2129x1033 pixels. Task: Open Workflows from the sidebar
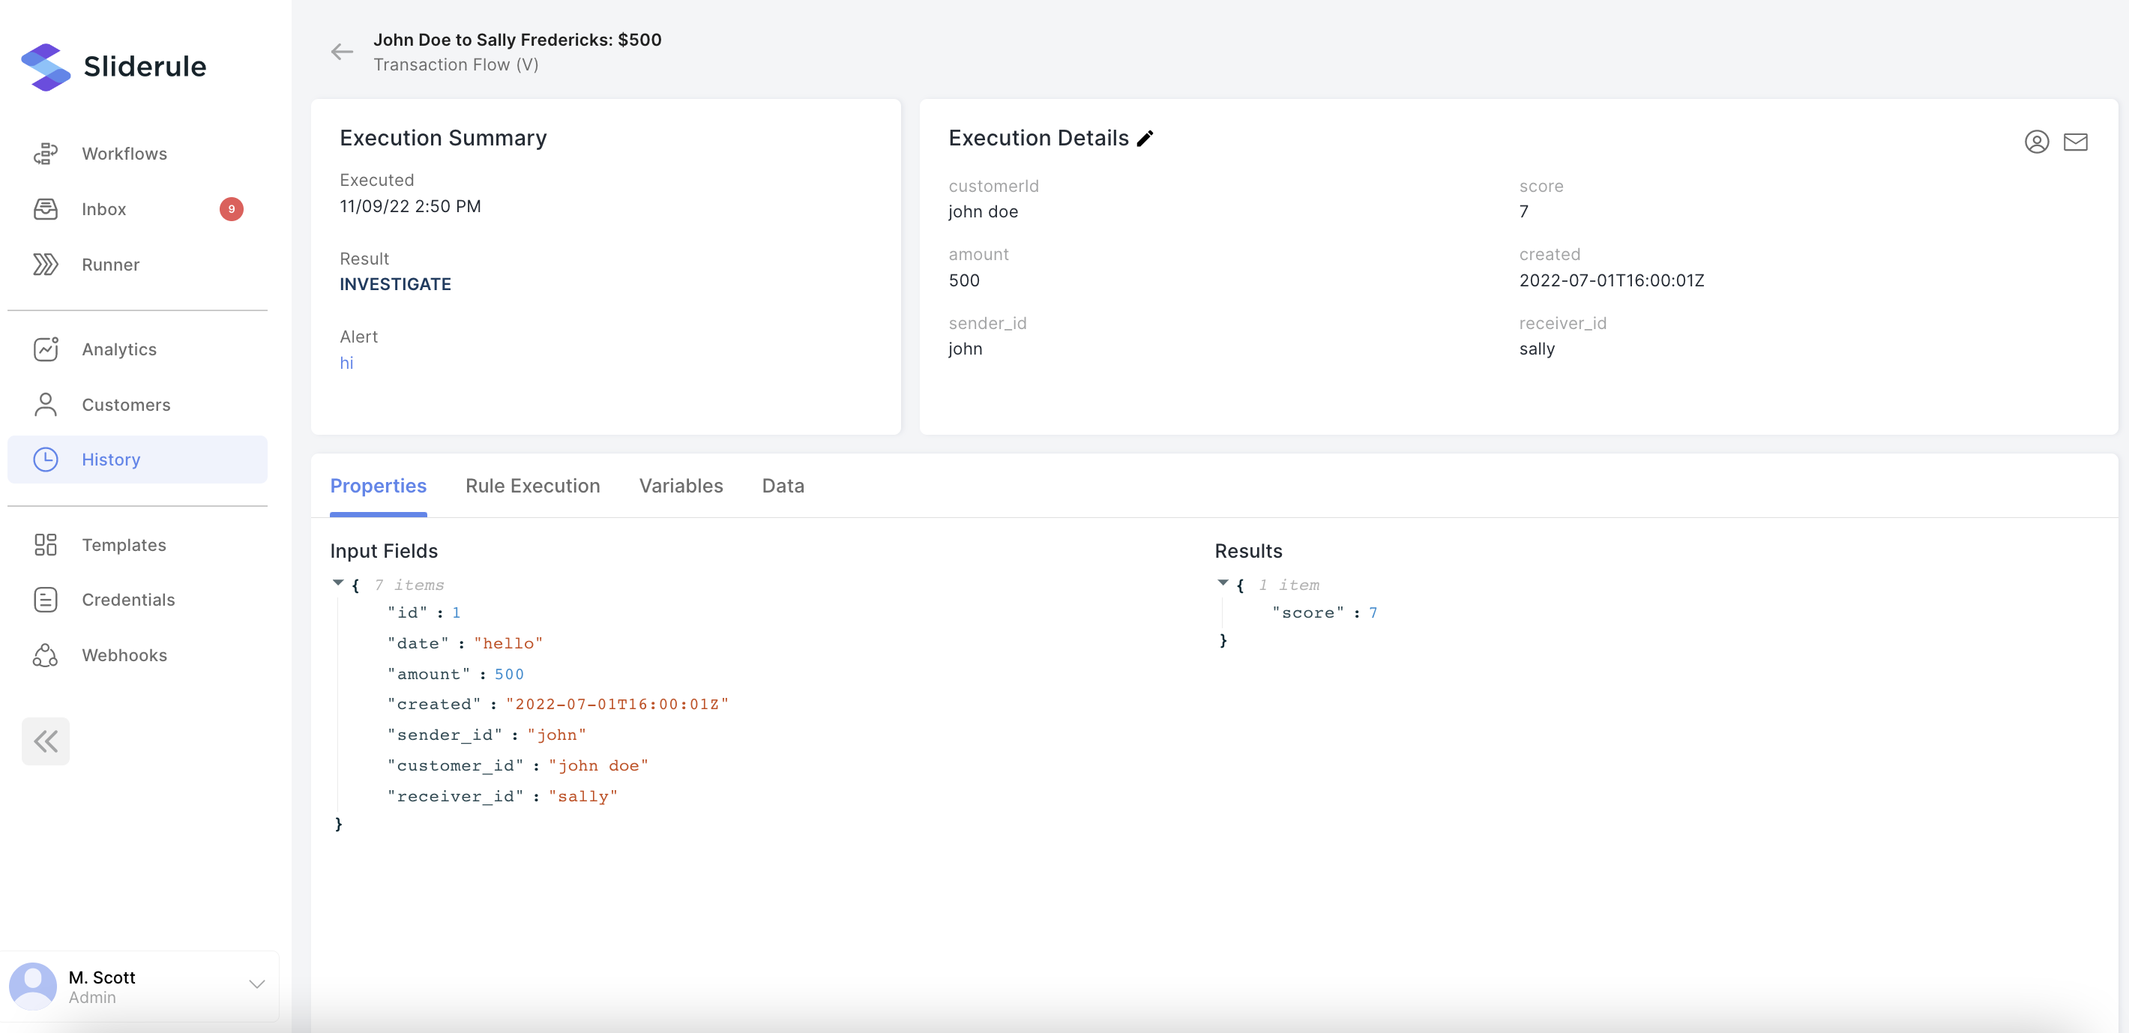coord(124,154)
